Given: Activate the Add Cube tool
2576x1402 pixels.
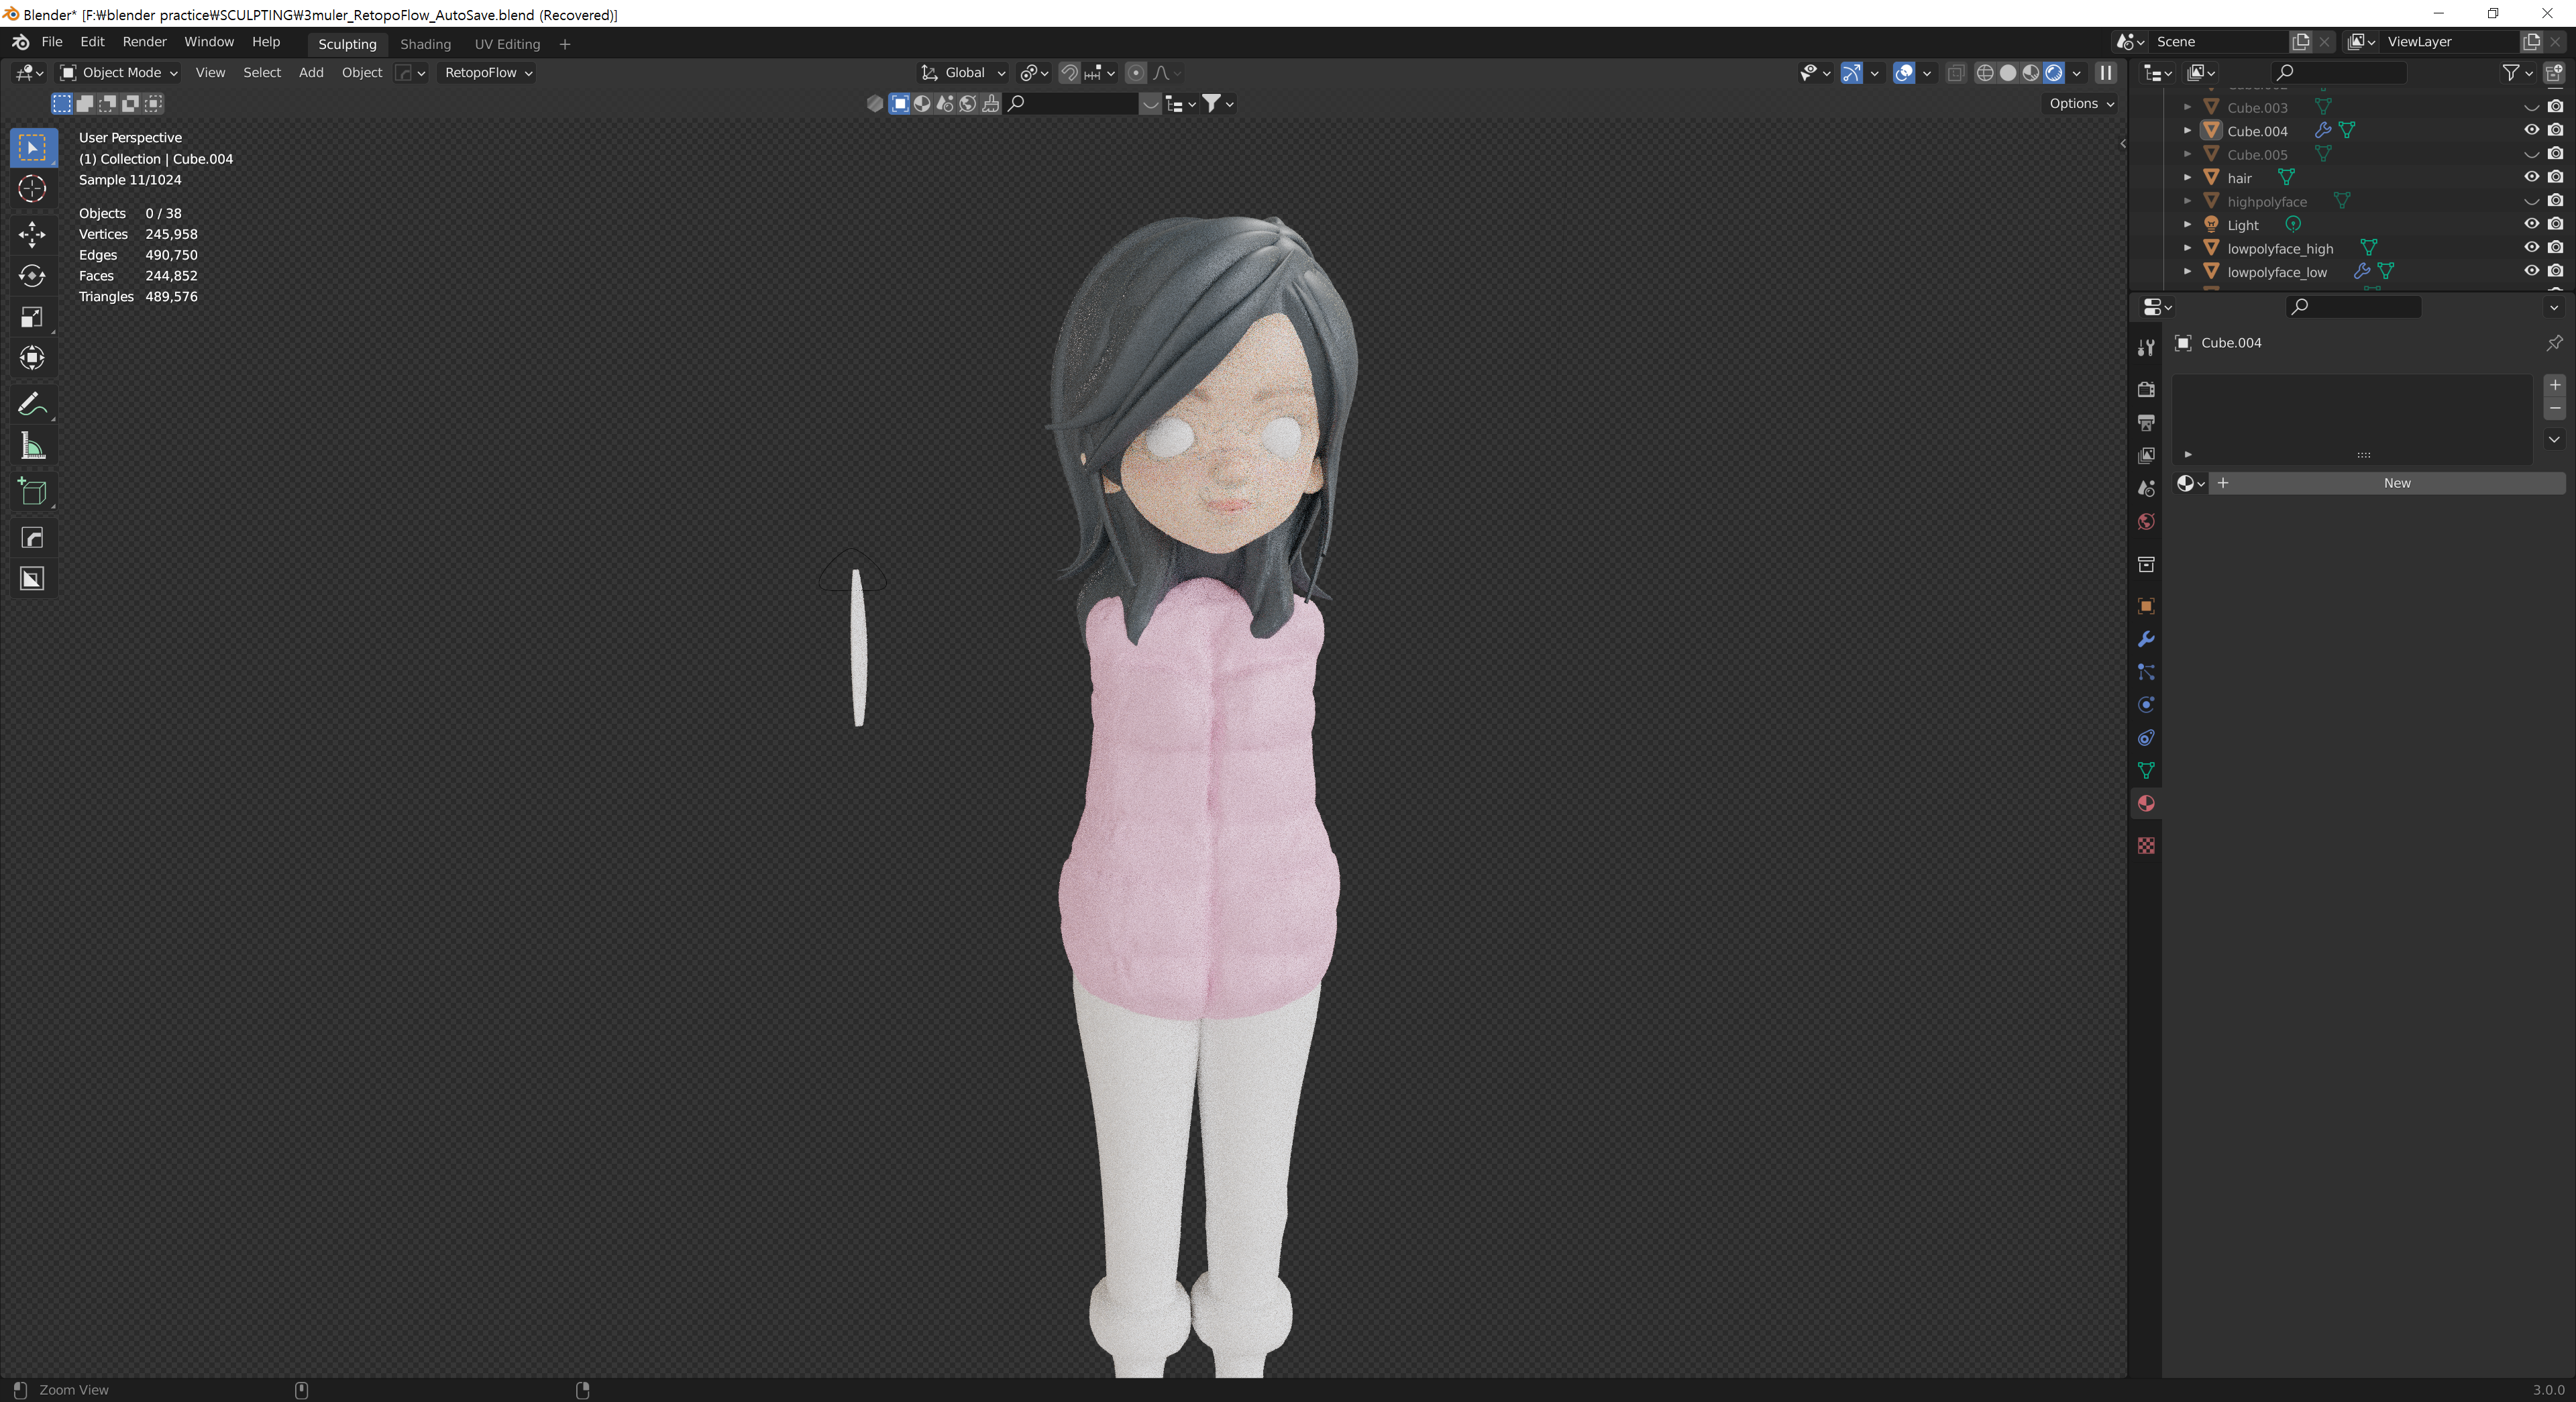Looking at the screenshot, I should click(32, 492).
